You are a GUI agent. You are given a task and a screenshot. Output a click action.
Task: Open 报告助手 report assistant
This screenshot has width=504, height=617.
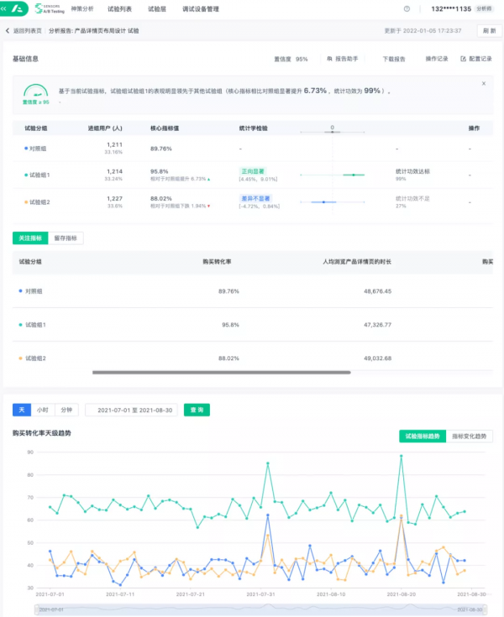coord(342,60)
